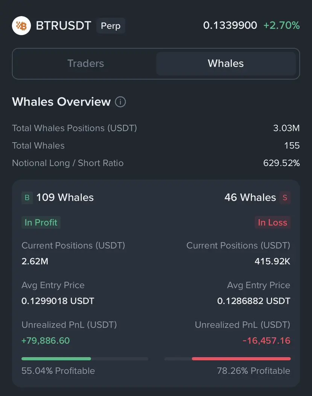Select the 629.52% Long/Short Ratio value
This screenshot has width=312, height=396.
282,163
